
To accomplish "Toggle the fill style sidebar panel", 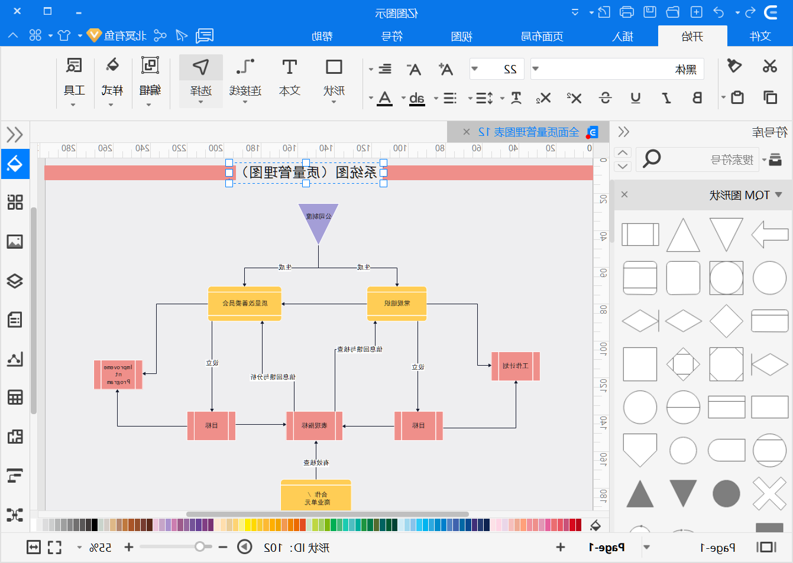I will coord(15,164).
